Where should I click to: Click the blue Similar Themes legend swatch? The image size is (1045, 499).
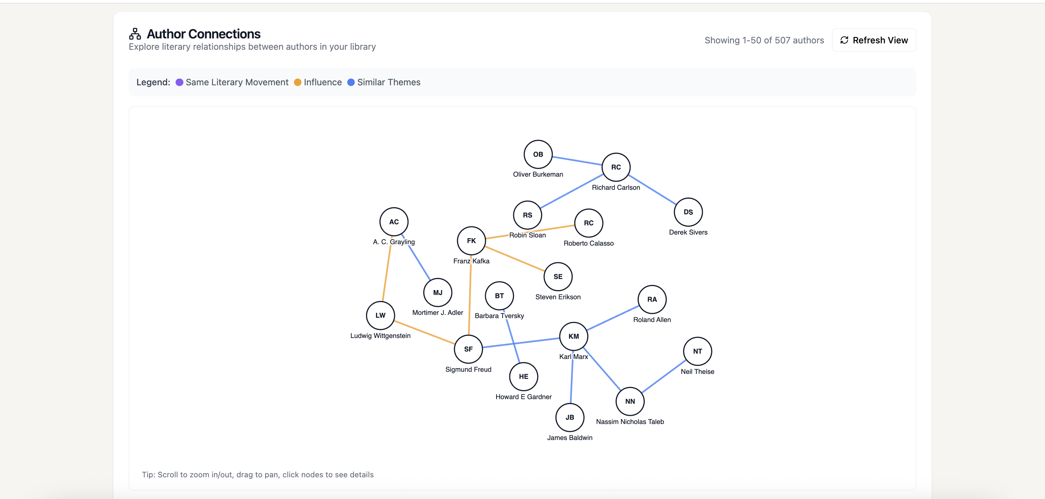351,82
